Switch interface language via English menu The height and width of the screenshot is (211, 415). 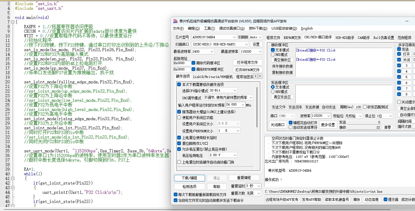click(x=307, y=28)
